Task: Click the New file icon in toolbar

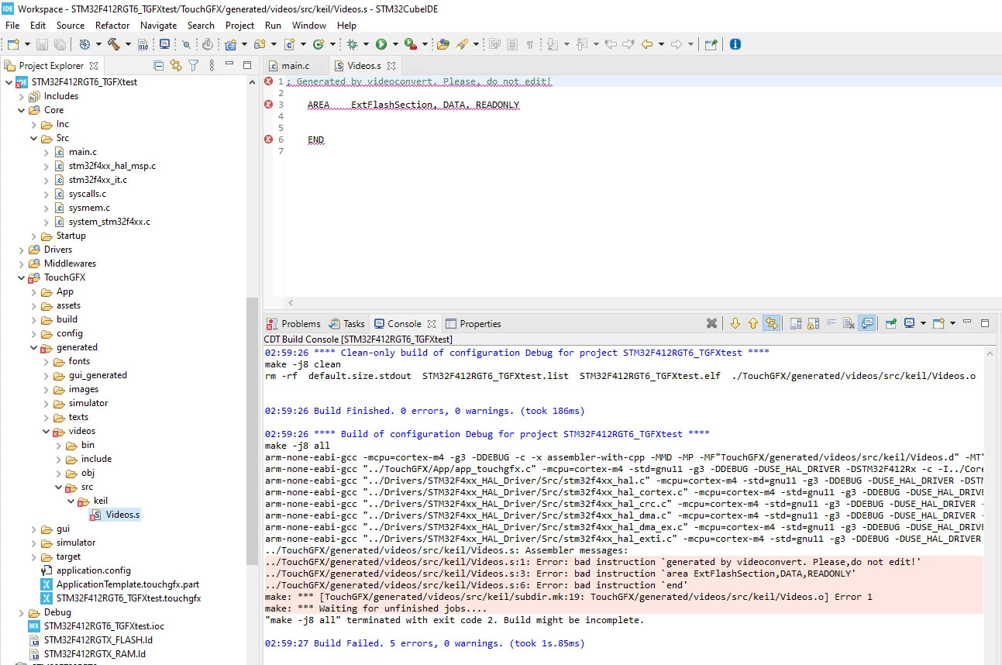Action: coord(13,44)
